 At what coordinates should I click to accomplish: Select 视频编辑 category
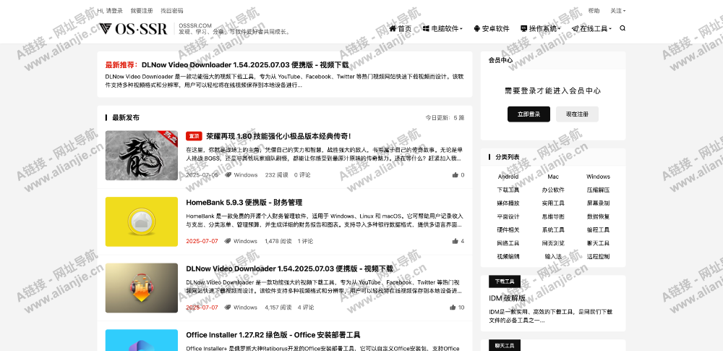click(508, 257)
